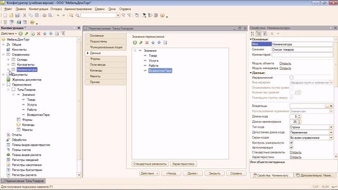Click the Open file folder icon

[x=11, y=15]
